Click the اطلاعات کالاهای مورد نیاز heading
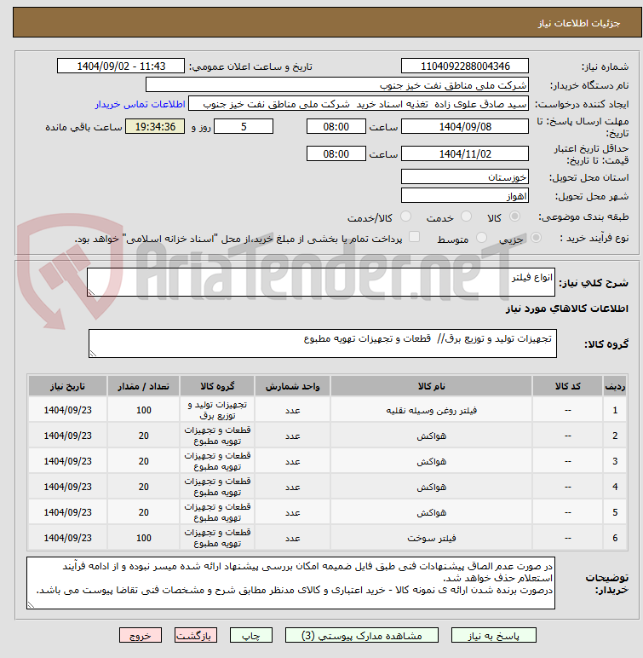This screenshot has width=643, height=658. 566,309
